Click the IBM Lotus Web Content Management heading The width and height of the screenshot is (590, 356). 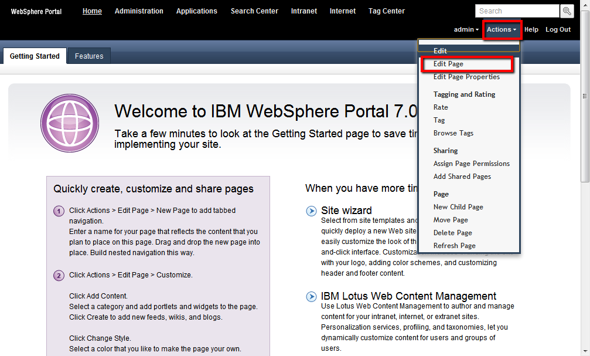click(x=408, y=296)
